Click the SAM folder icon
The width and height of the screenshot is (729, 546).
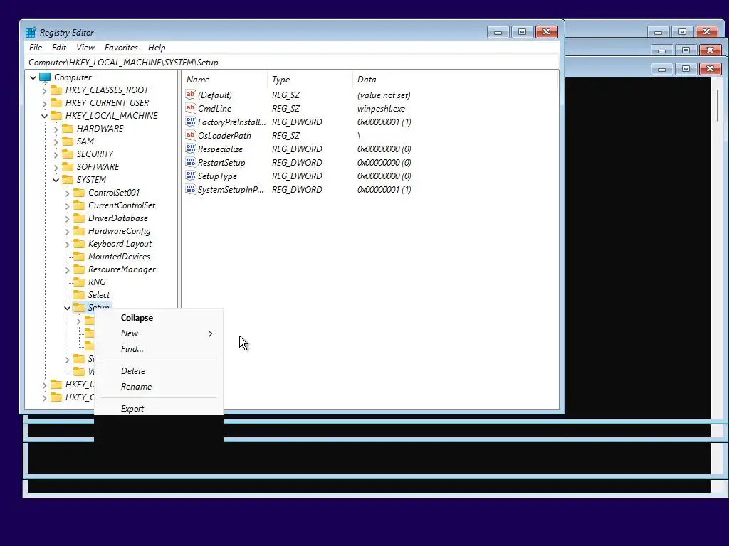click(68, 141)
